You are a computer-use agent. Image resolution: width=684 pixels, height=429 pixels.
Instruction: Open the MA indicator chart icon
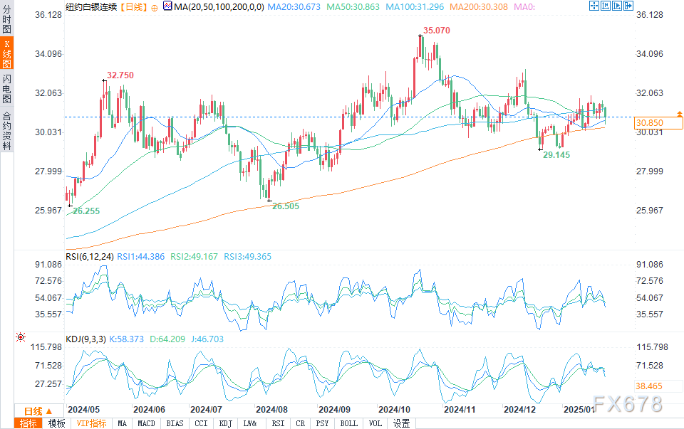(167, 6)
